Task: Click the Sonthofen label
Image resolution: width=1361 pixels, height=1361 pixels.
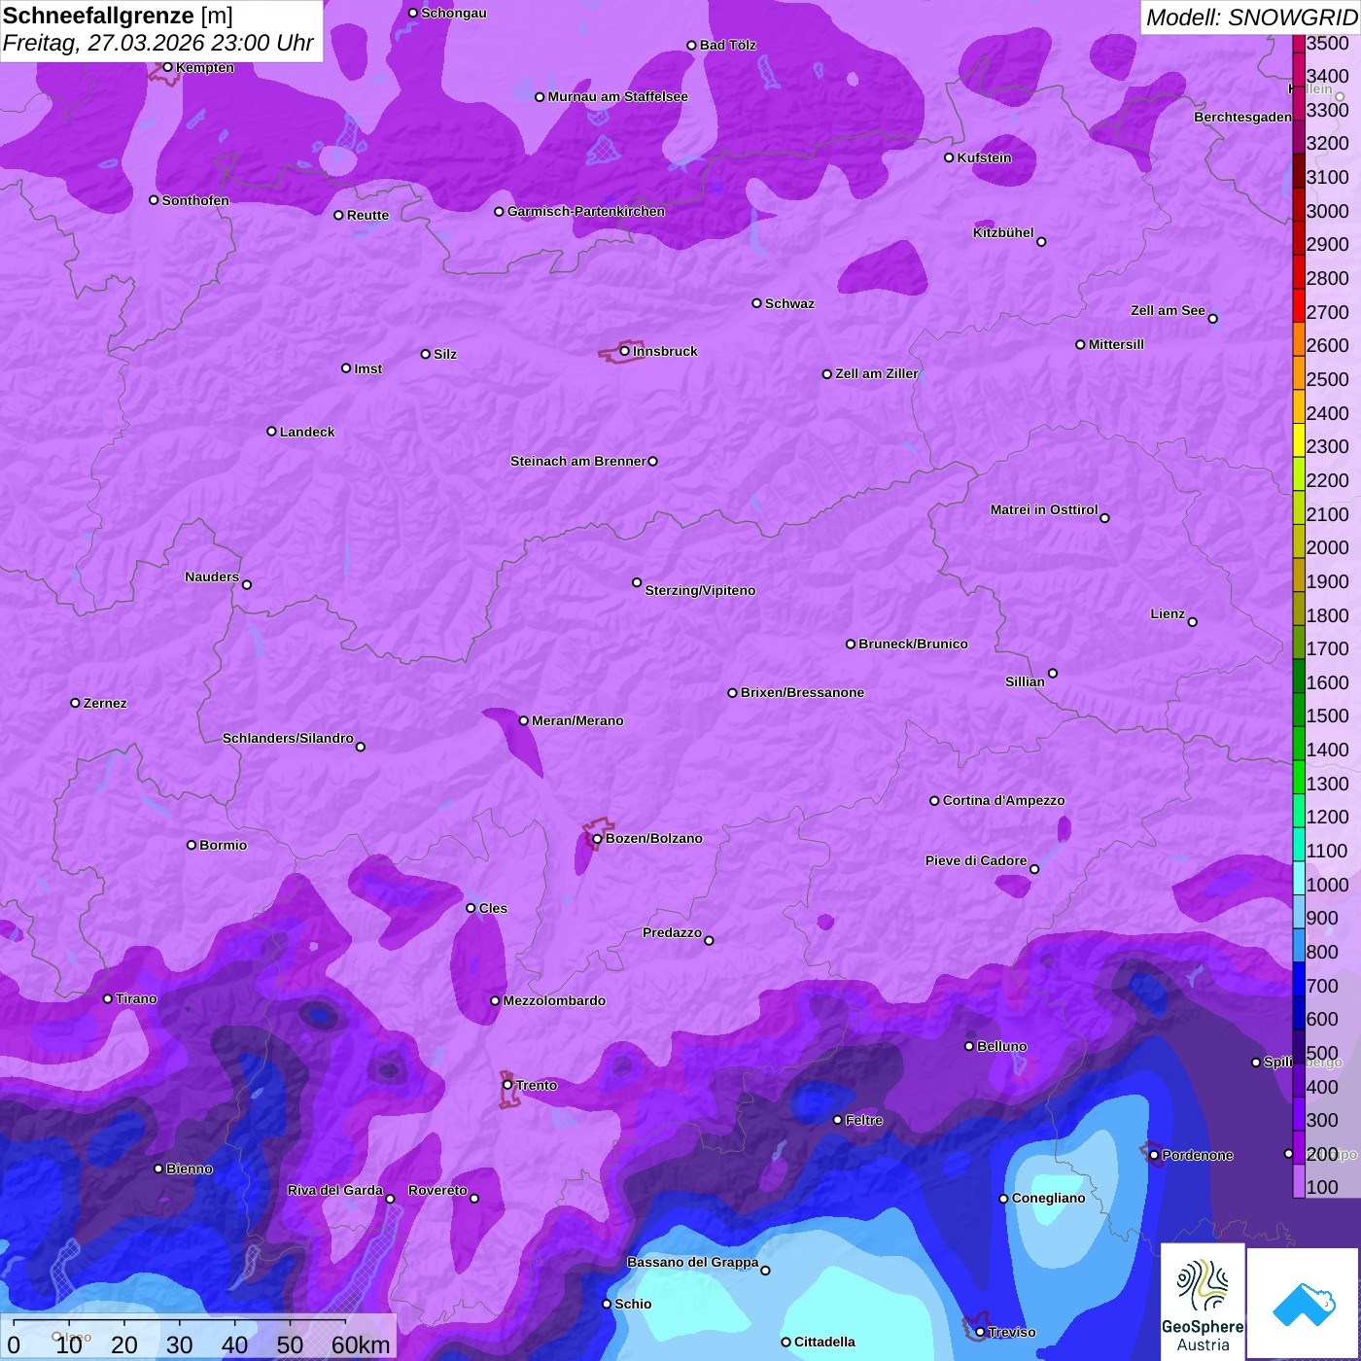Action: click(x=195, y=200)
